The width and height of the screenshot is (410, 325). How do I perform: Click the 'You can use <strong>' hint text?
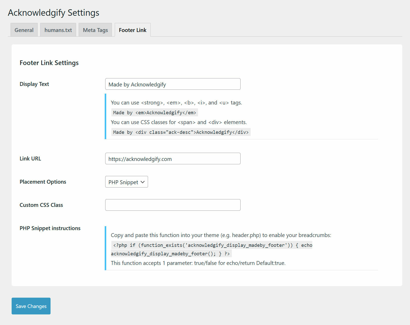[x=176, y=103]
